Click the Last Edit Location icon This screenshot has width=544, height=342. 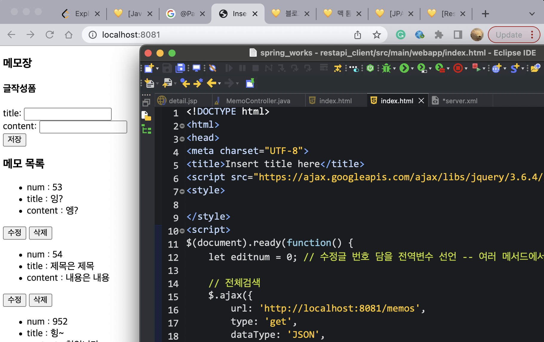click(185, 83)
